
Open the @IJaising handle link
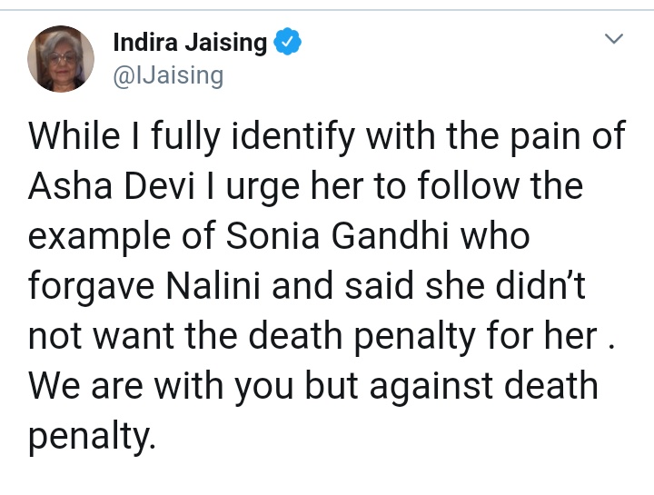tap(168, 74)
